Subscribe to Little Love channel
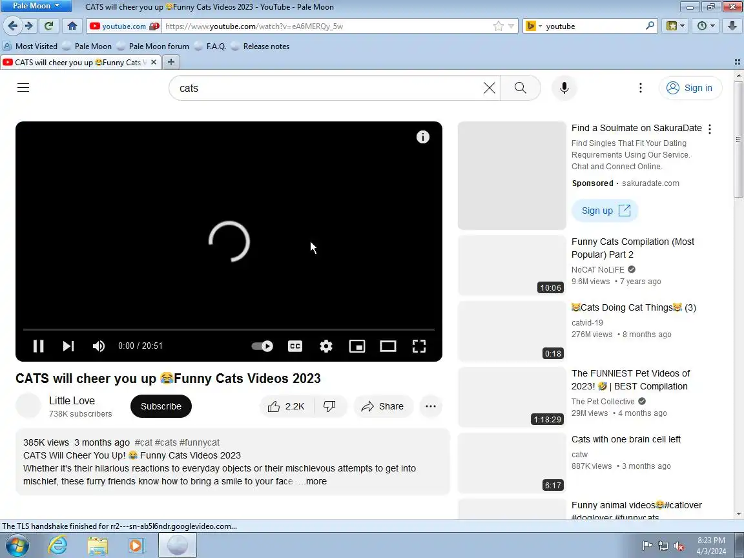Image resolution: width=744 pixels, height=558 pixels. pos(161,406)
